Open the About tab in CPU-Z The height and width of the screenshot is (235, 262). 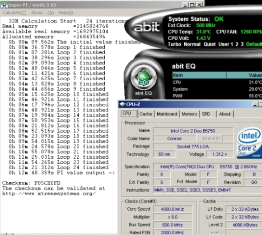(x=225, y=114)
